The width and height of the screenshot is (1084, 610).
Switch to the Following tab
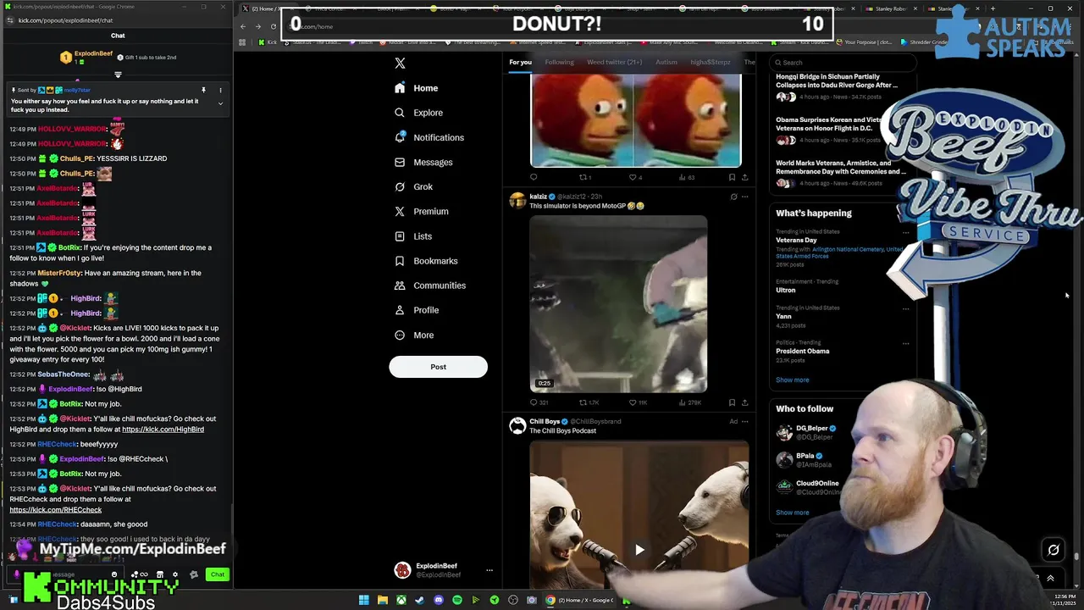pos(559,62)
